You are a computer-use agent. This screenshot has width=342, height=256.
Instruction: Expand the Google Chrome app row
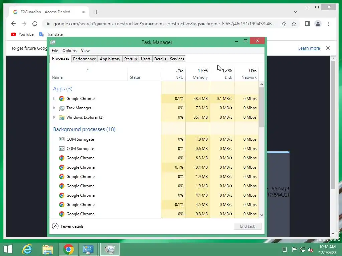[54, 99]
